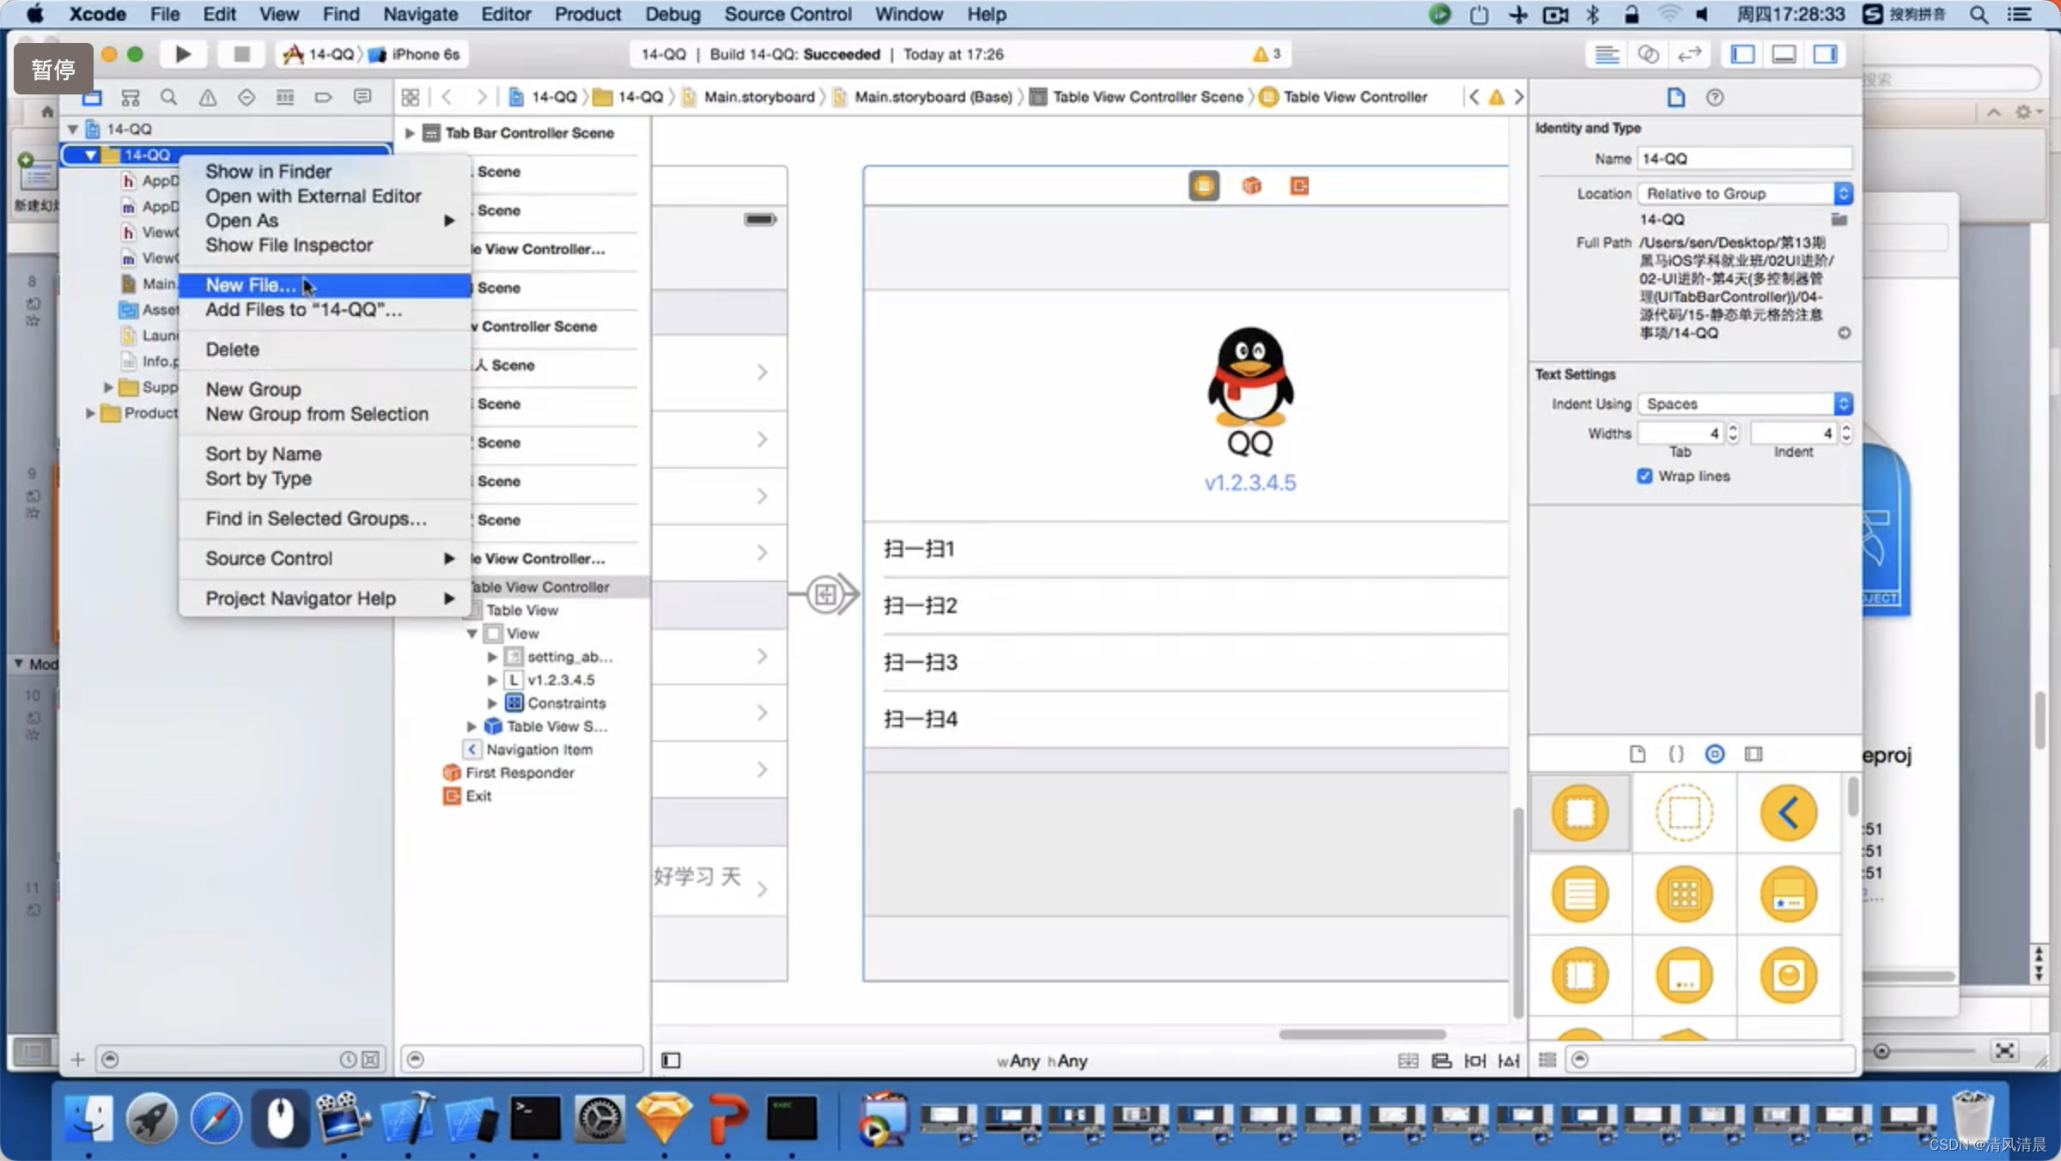
Task: Select the Version editor icon
Action: click(x=1689, y=54)
